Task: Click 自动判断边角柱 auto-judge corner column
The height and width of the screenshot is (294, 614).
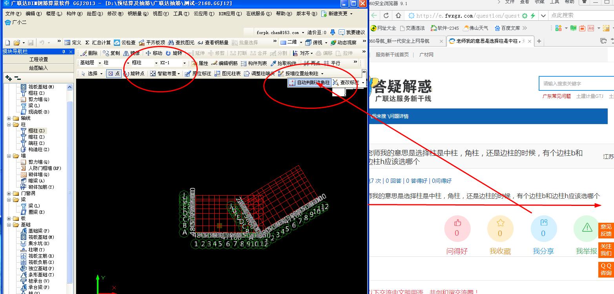Action: click(309, 83)
